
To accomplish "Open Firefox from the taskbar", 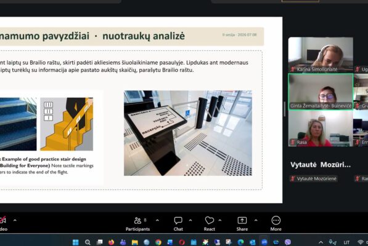I will coord(111,242).
